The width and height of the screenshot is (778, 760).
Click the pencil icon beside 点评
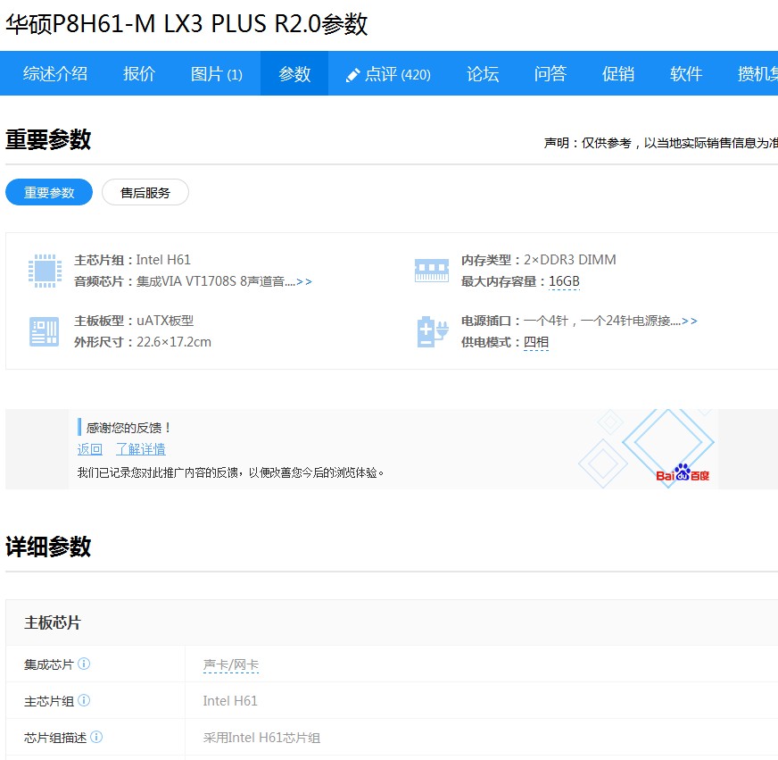(x=352, y=75)
